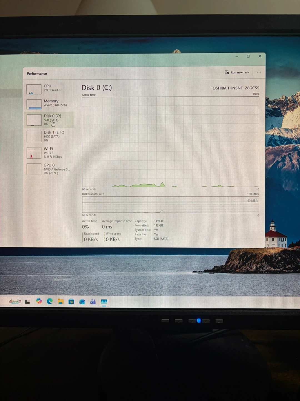Open Microsoft Teams from the taskbar

coord(93,302)
